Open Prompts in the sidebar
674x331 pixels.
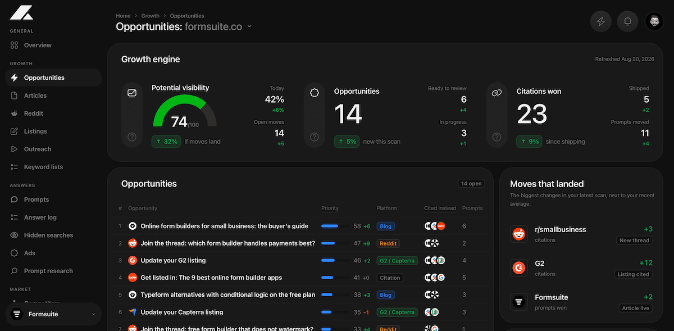pyautogui.click(x=53, y=199)
